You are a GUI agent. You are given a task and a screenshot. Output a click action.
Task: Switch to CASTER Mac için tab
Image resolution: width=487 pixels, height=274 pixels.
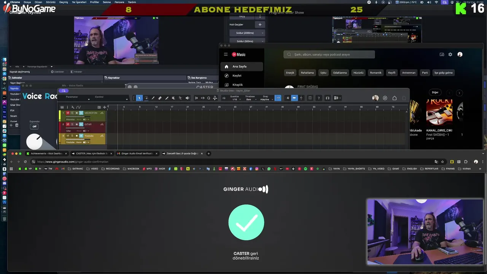(x=91, y=153)
